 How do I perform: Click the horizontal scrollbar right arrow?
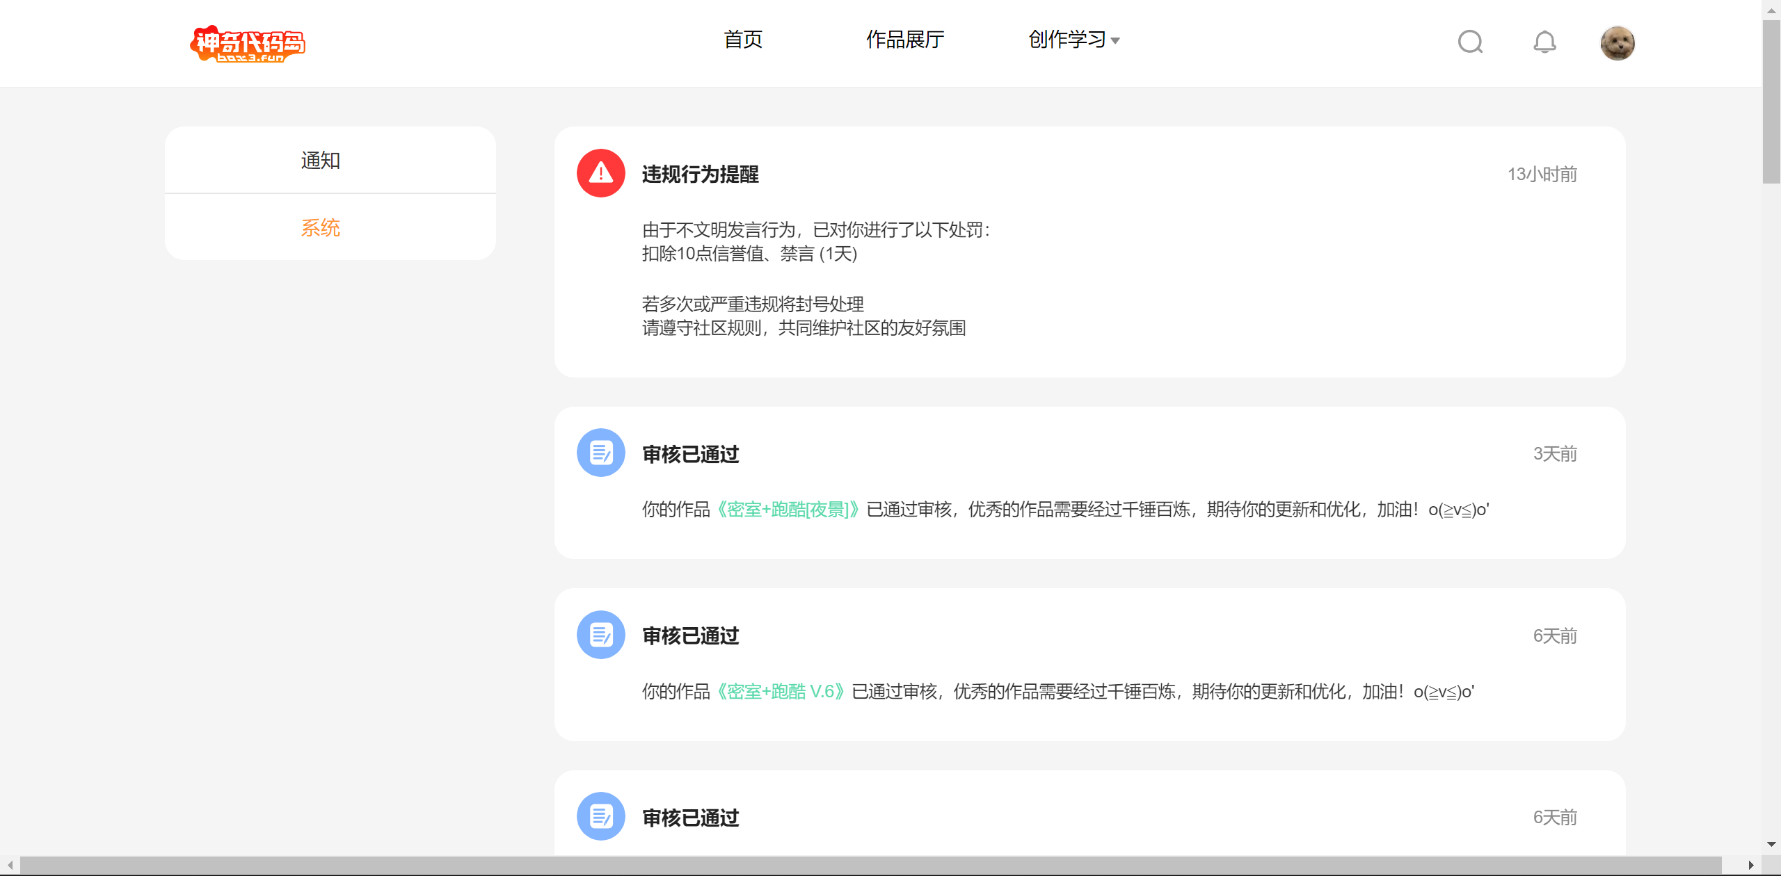coord(1750,866)
